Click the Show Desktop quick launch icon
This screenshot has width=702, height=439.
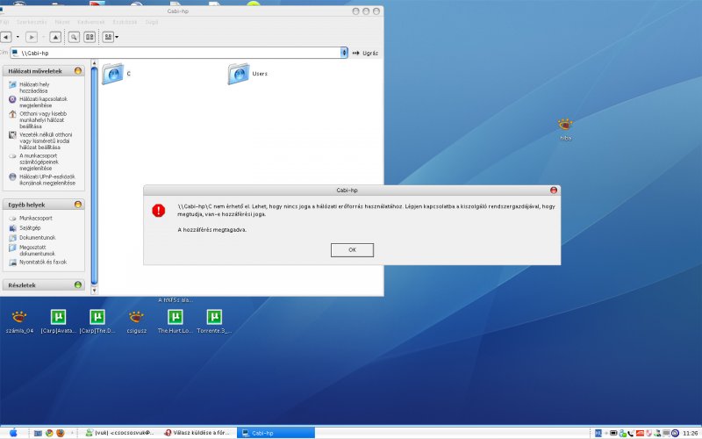pyautogui.click(x=38, y=433)
